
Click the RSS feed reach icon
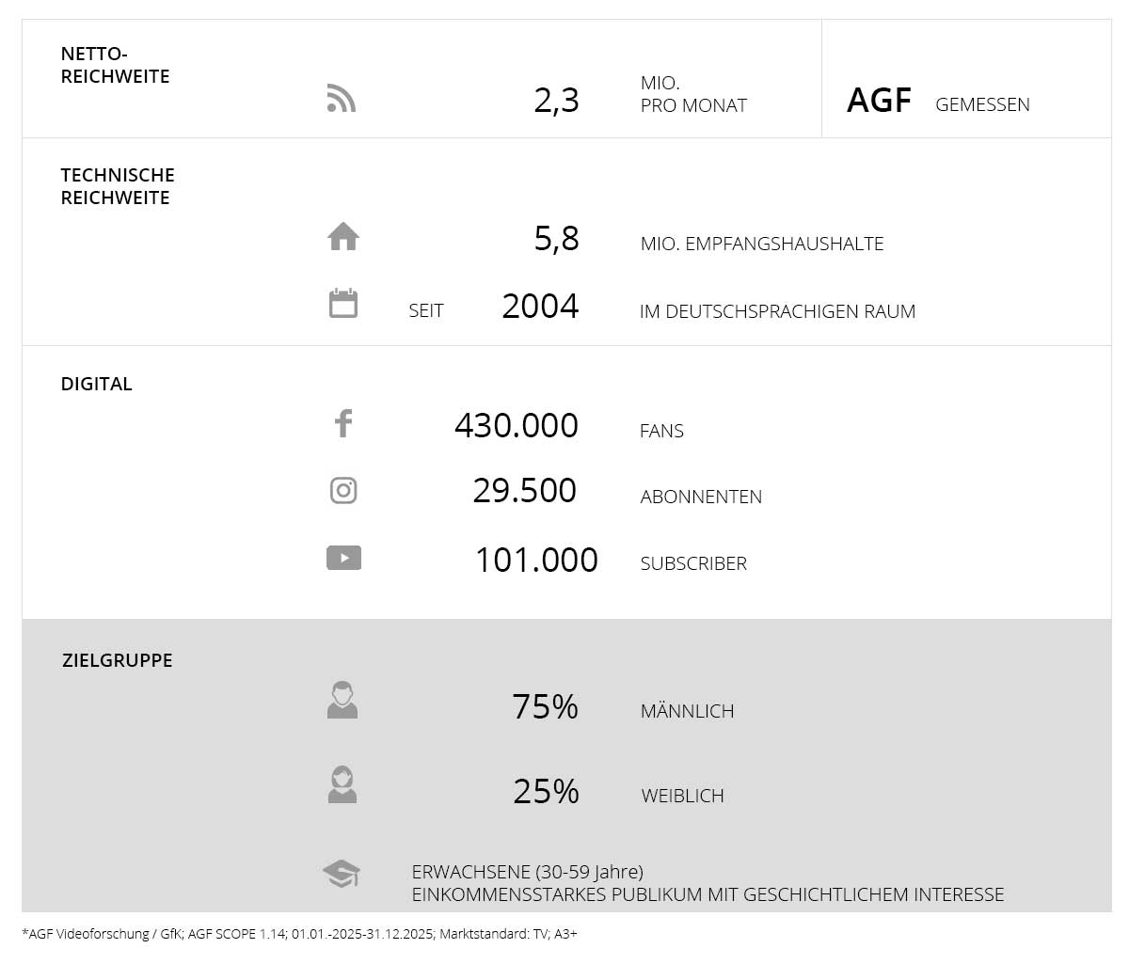pyautogui.click(x=341, y=98)
